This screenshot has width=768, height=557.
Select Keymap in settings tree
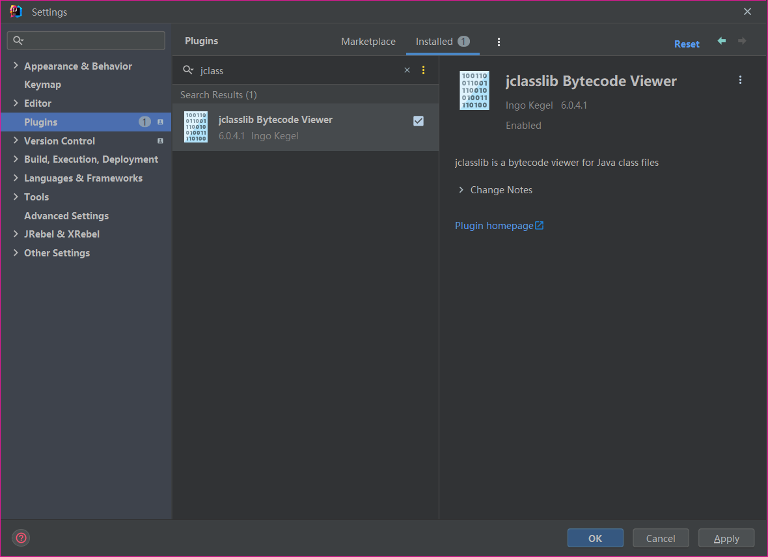pyautogui.click(x=42, y=84)
